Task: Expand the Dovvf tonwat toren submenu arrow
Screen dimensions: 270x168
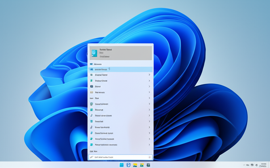Action: (x=149, y=133)
